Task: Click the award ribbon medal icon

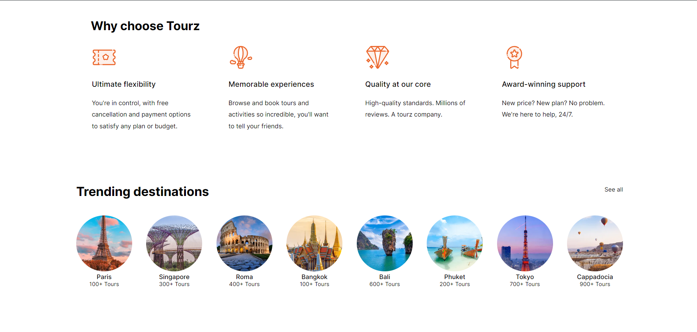Action: click(x=514, y=57)
